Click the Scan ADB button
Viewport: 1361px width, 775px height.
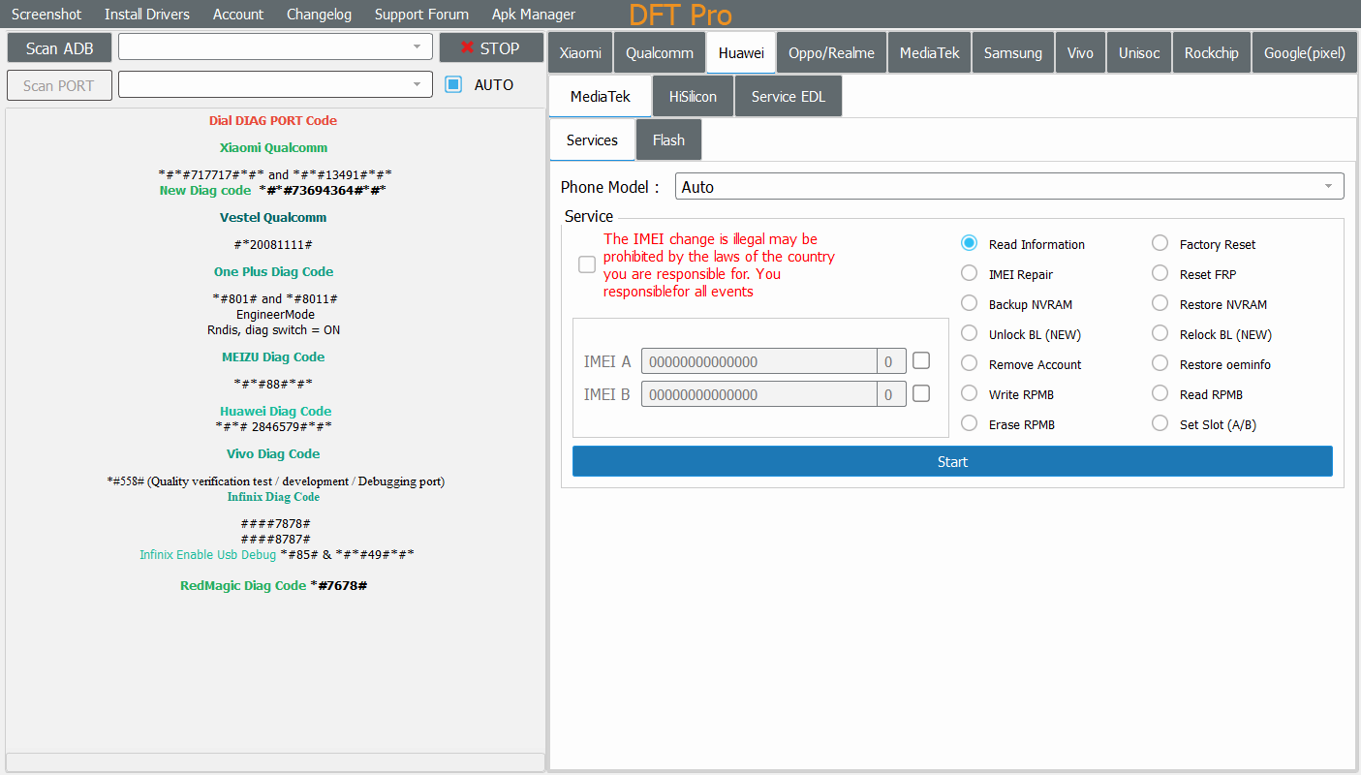pos(60,48)
